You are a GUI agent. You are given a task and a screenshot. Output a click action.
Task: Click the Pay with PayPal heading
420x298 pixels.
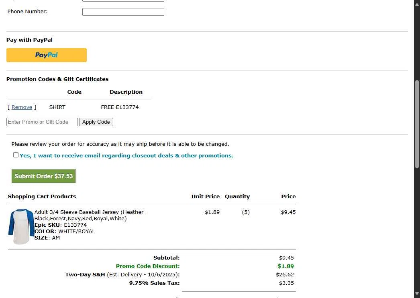[29, 40]
